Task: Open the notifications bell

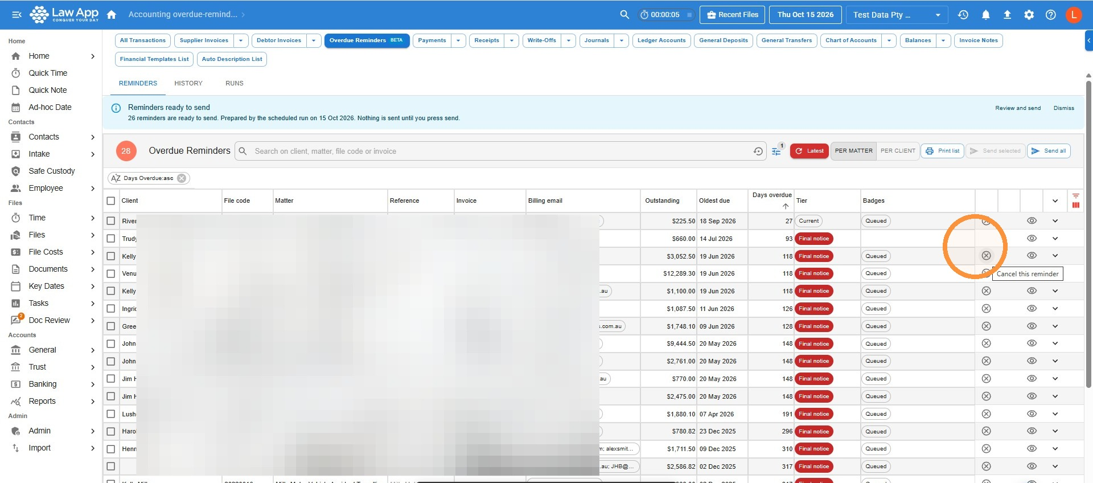Action: pos(985,15)
